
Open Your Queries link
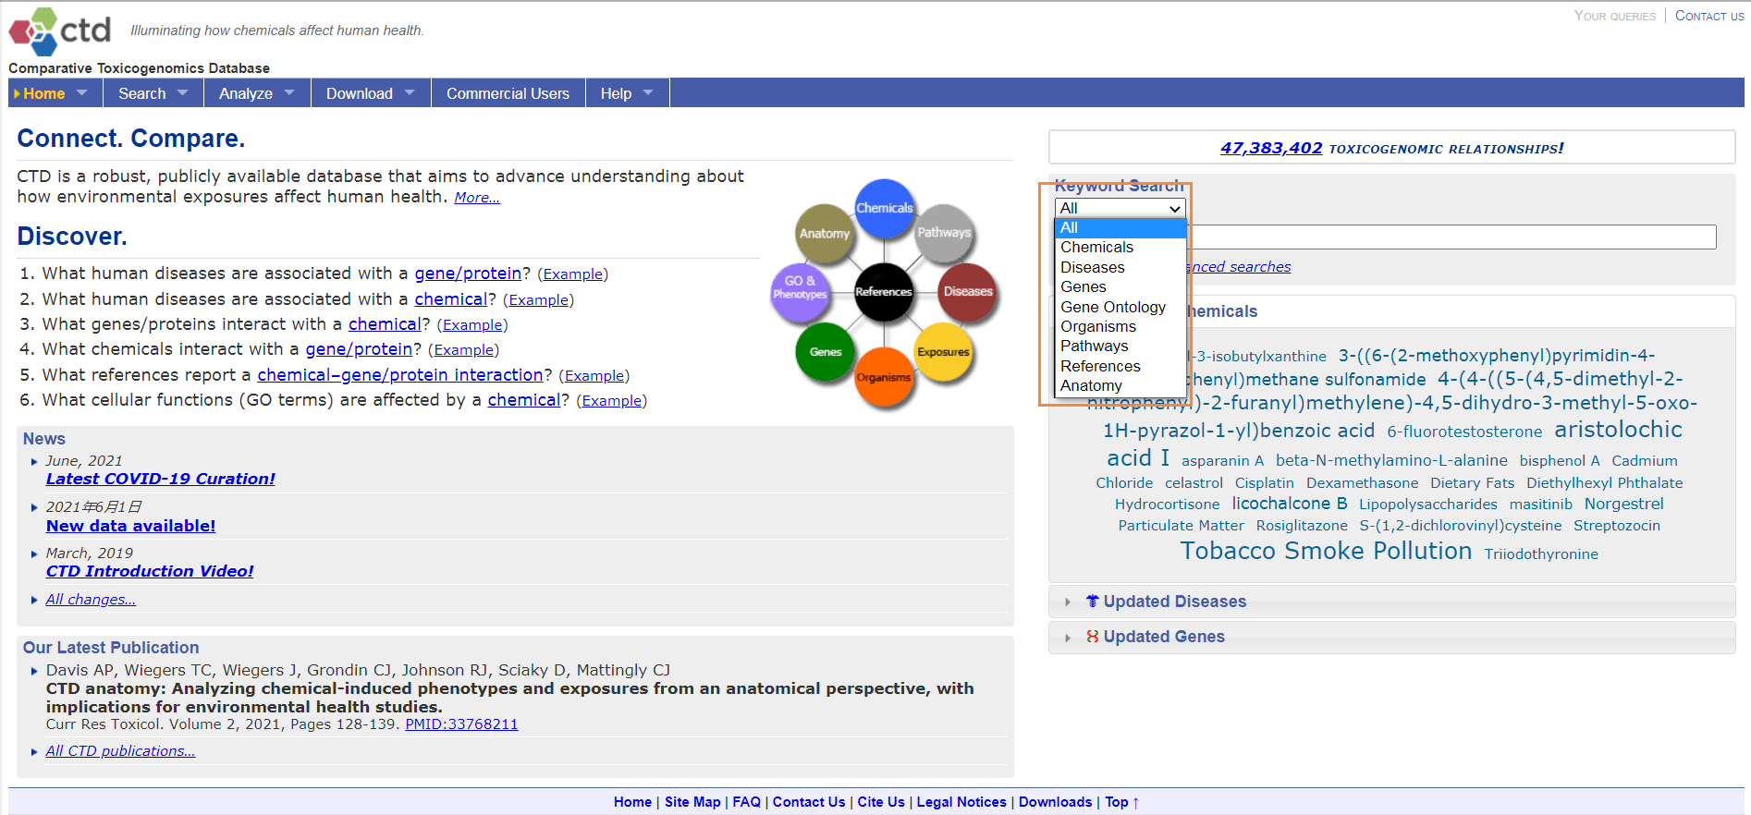(1615, 16)
